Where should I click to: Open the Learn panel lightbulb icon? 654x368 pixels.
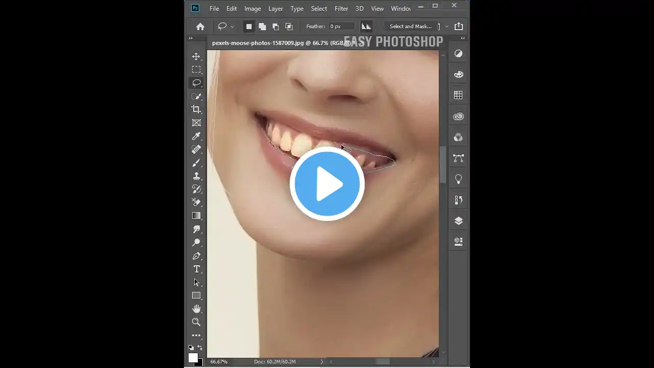pos(458,179)
